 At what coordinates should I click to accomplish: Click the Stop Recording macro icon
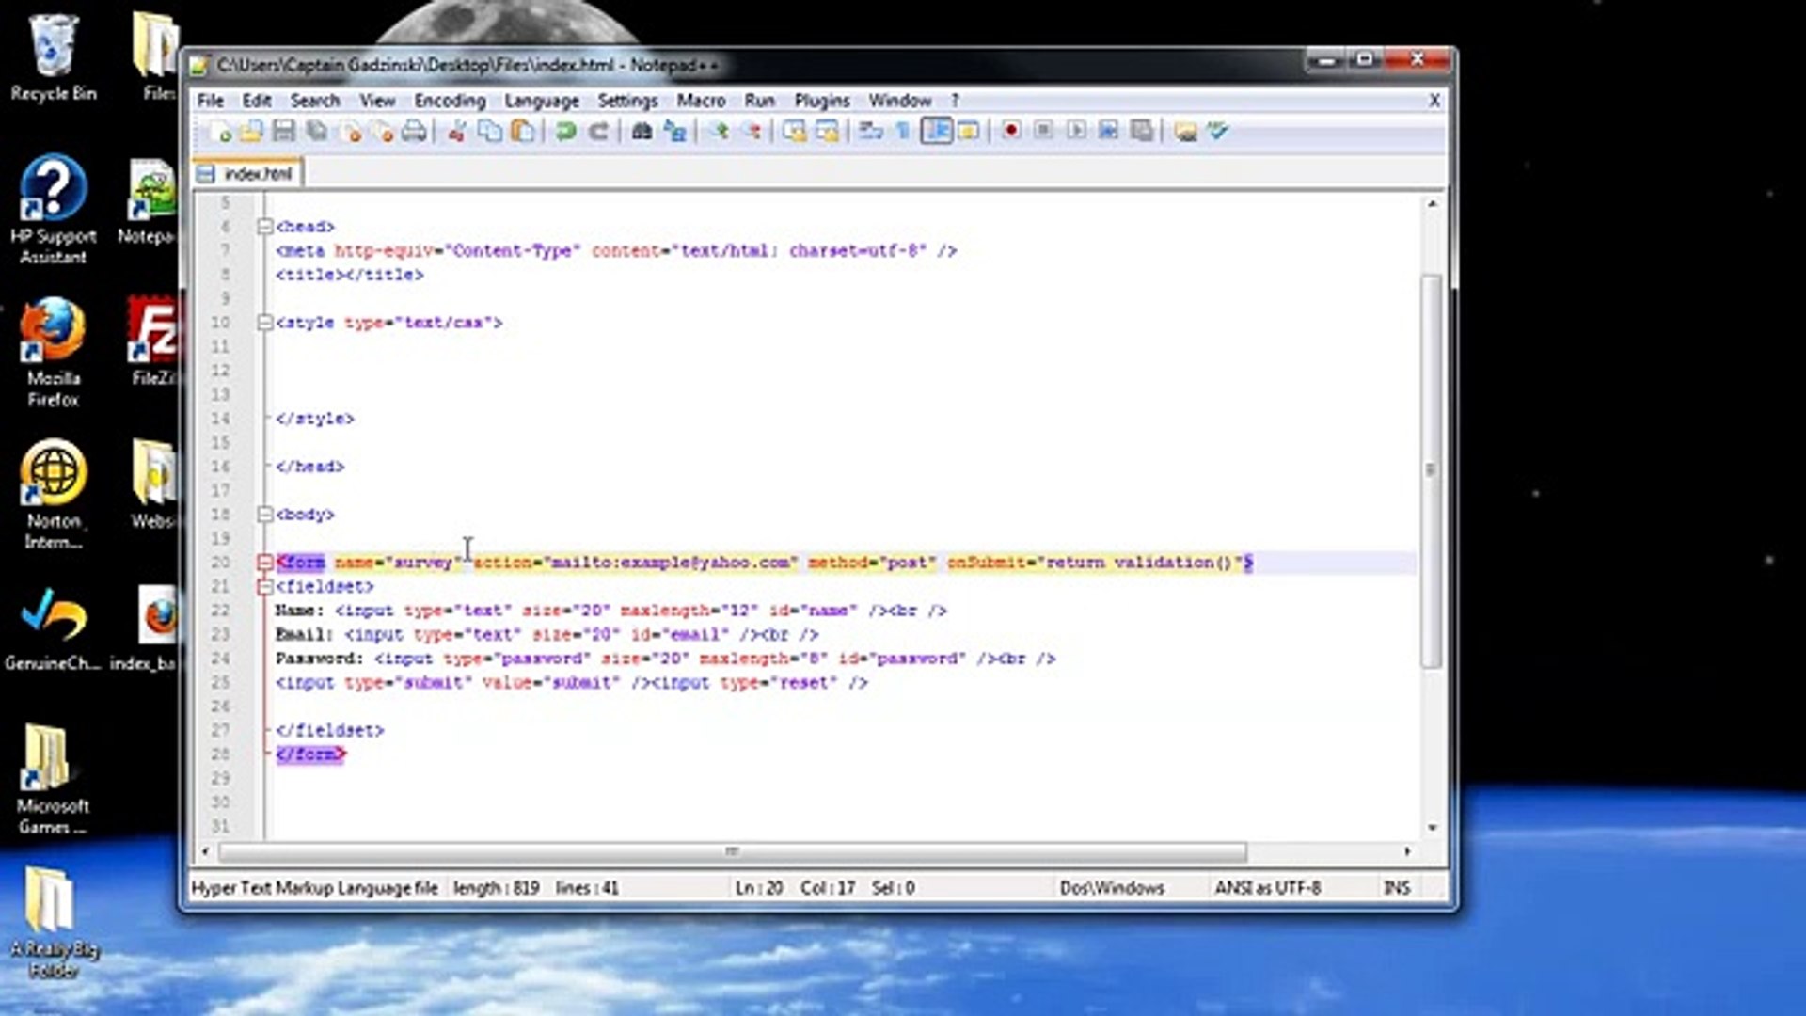[1044, 132]
